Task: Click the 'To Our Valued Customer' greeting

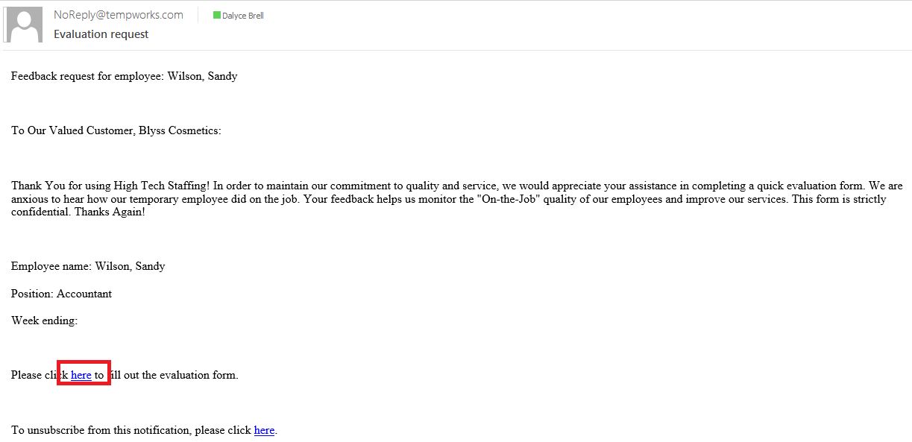Action: coord(73,130)
